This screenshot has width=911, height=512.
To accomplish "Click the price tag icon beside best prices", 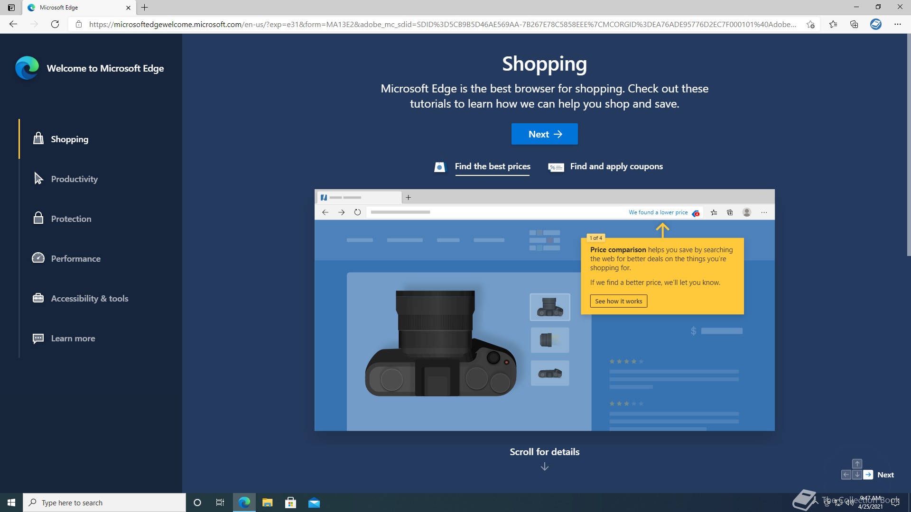I will [440, 167].
